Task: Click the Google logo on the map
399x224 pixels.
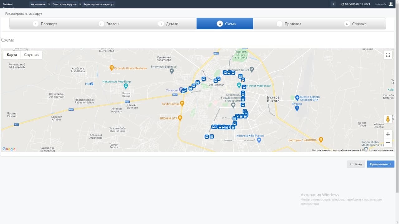Action: point(9,149)
